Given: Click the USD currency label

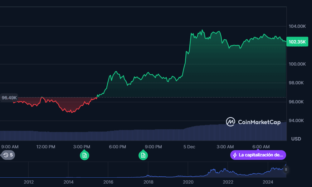Looking at the screenshot, I should (296, 139).
